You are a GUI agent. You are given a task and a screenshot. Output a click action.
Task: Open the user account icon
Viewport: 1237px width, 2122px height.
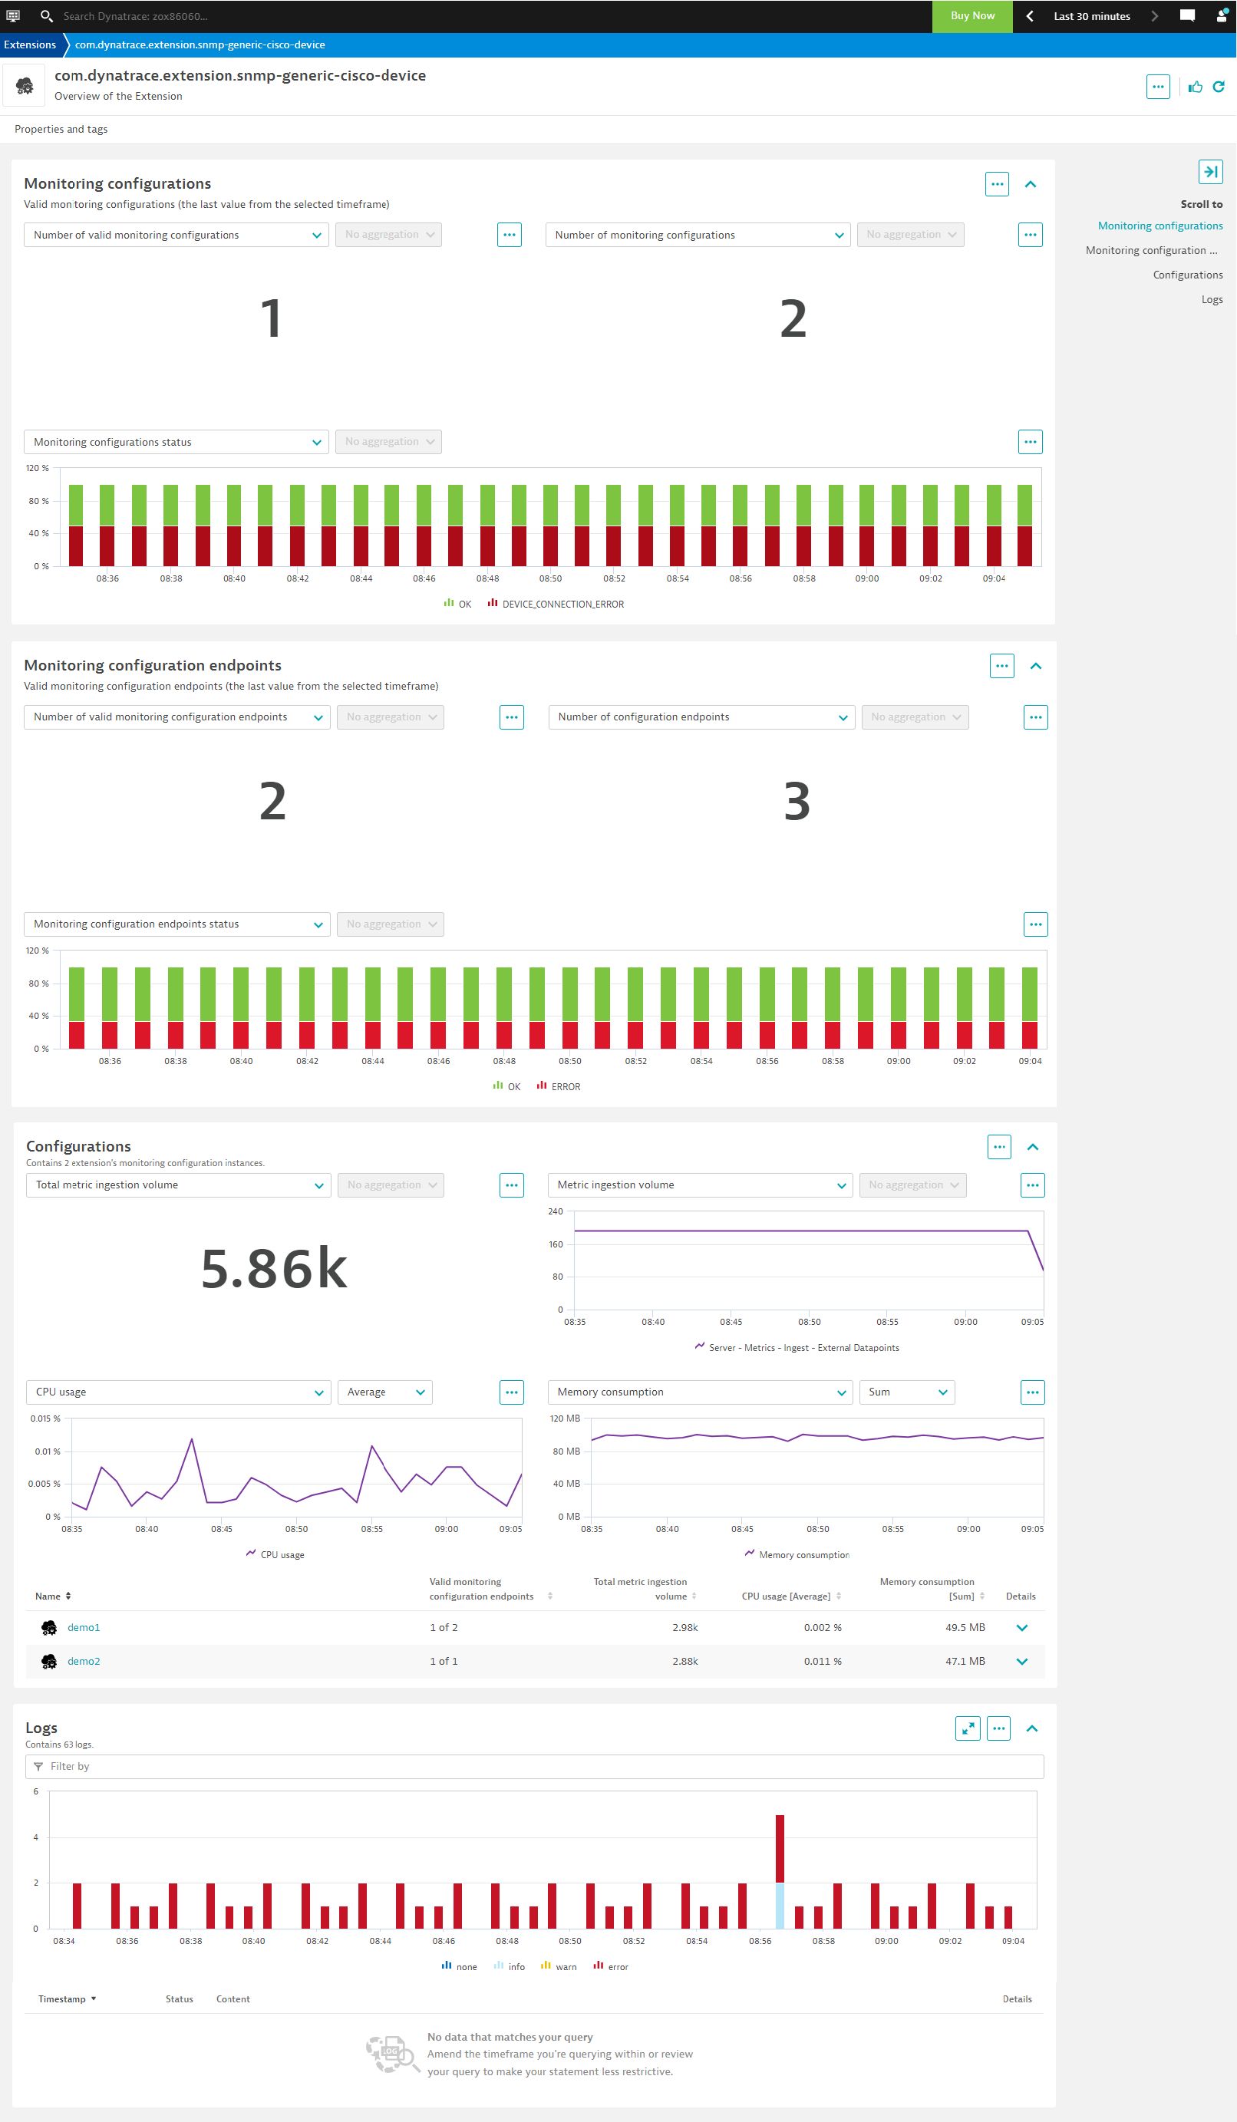1221,16
